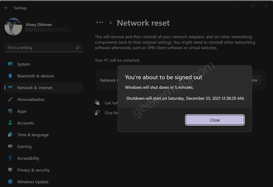
Task: Open Apps settings
Action: [22, 111]
